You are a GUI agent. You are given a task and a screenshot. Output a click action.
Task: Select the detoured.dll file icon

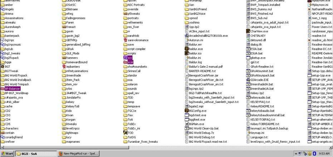click(248, 40)
